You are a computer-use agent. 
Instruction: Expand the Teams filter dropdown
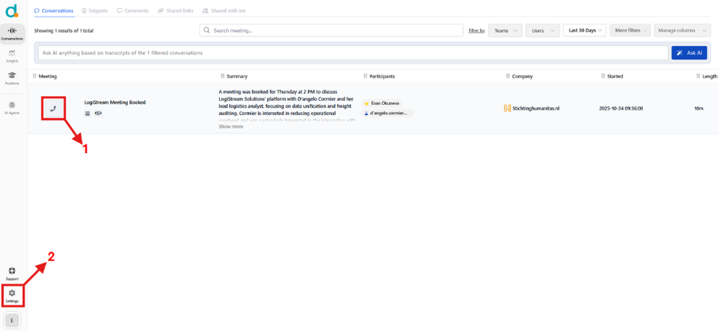tap(505, 30)
